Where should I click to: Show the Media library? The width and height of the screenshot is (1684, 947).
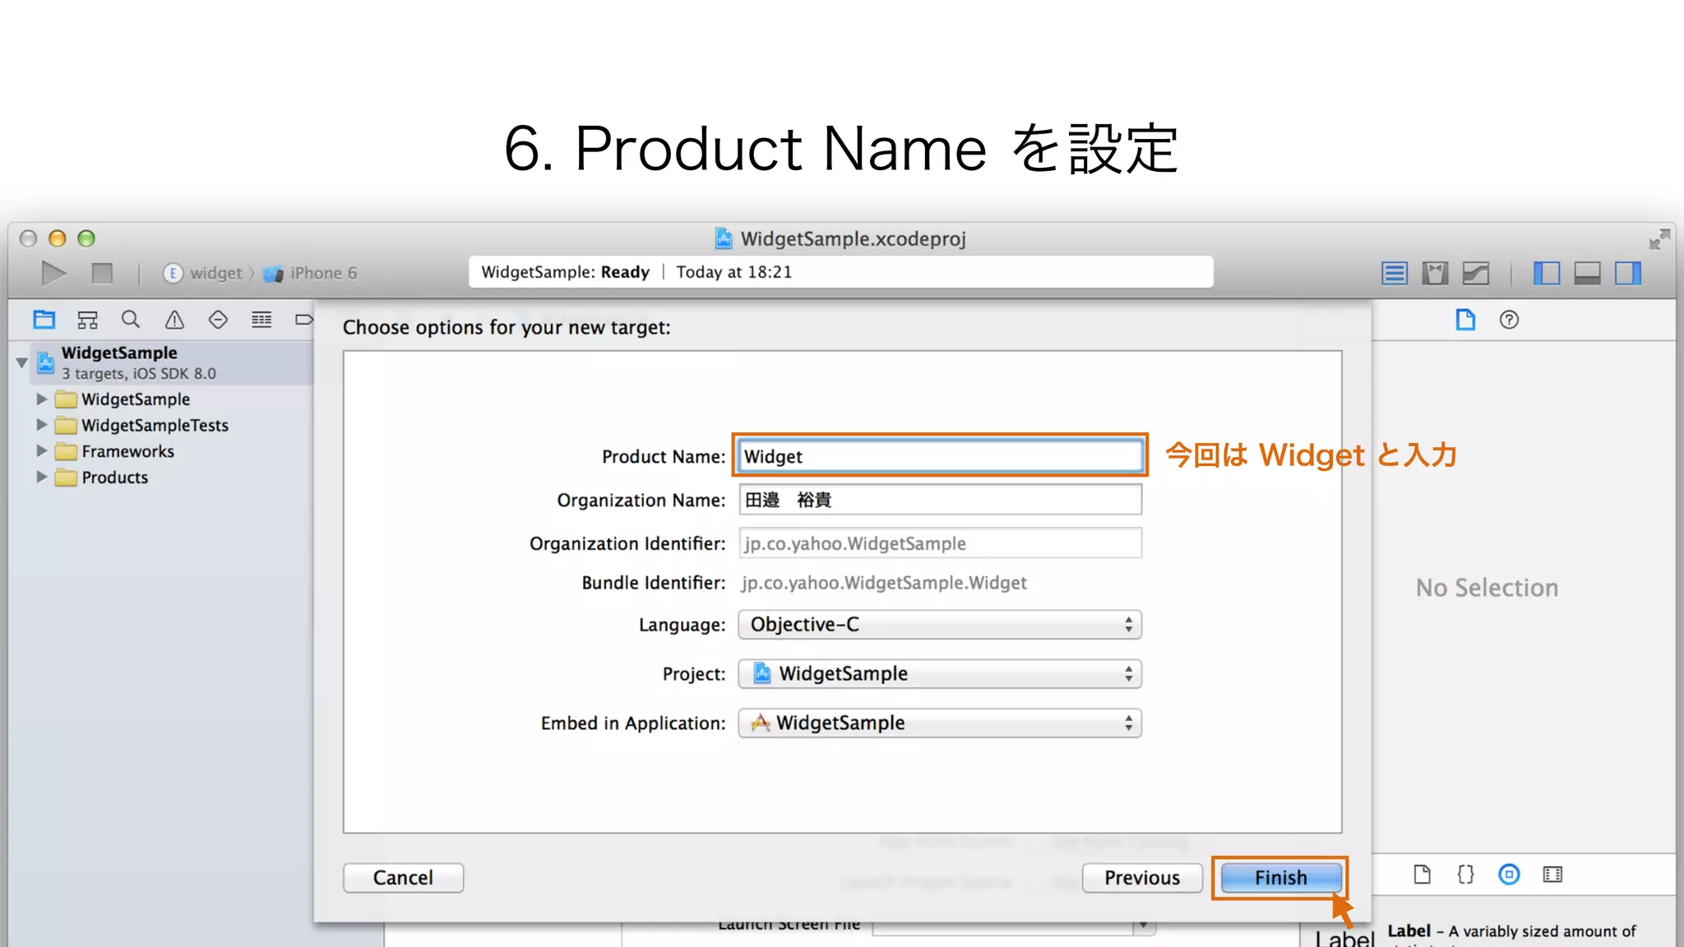click(1552, 875)
